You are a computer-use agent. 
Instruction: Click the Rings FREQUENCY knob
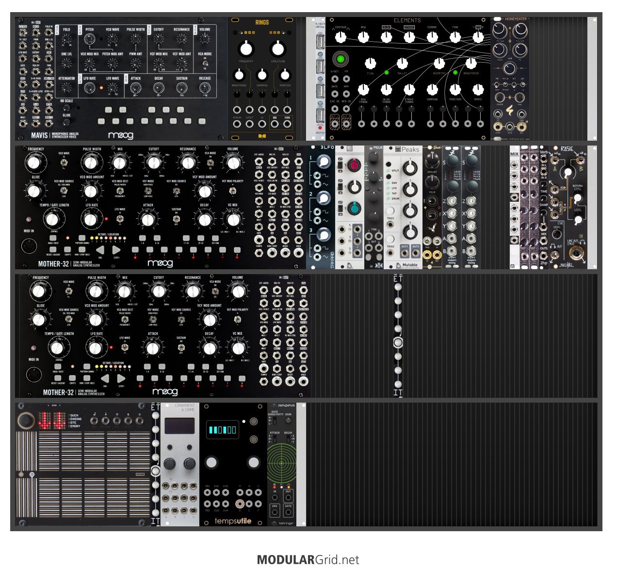tap(246, 49)
